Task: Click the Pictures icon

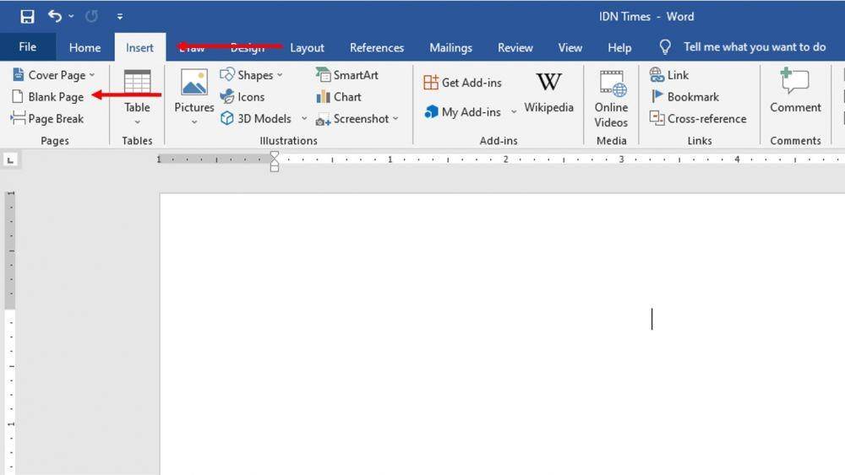Action: (x=194, y=83)
